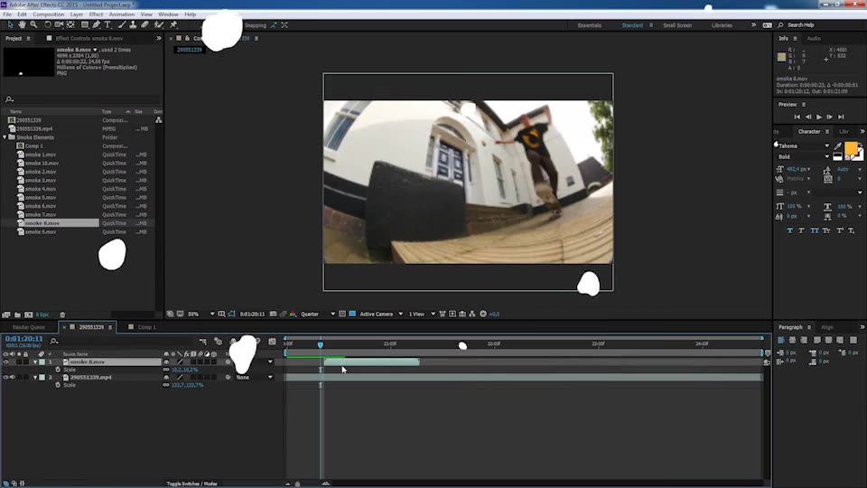Click the timeline search magnifier icon
Image resolution: width=867 pixels, height=488 pixels.
53,341
